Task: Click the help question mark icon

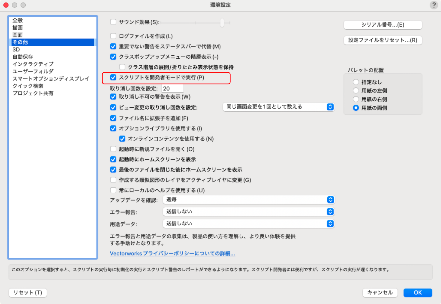Action: pyautogui.click(x=434, y=5)
